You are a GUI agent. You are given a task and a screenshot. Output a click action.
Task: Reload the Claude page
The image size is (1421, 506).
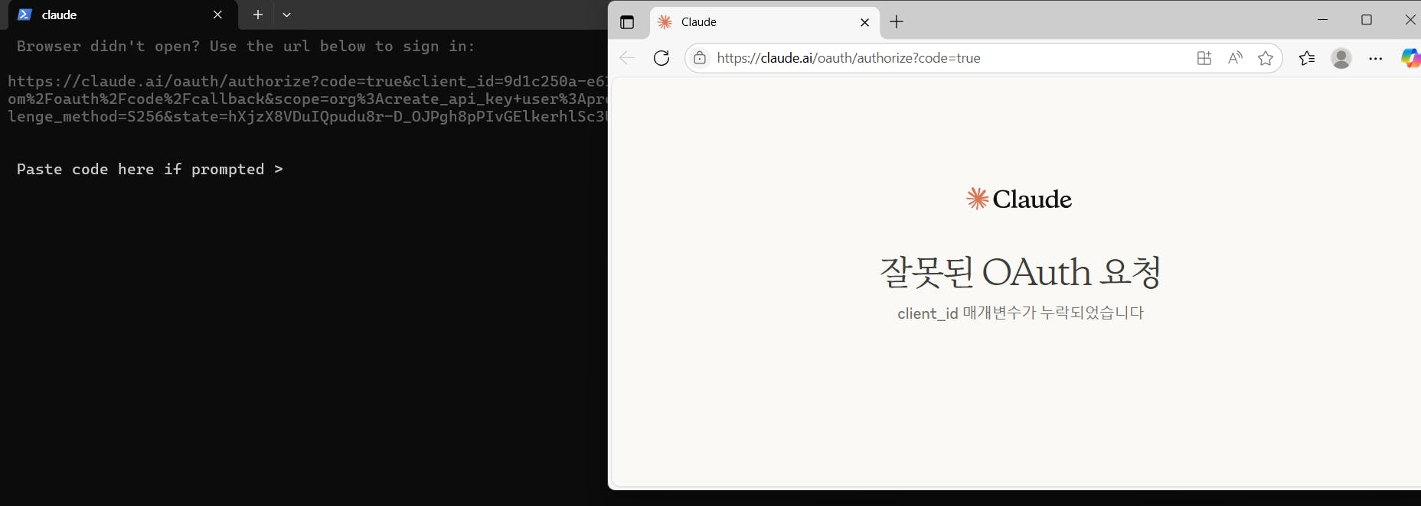(x=661, y=58)
